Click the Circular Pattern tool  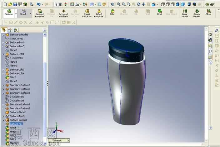tap(197, 13)
